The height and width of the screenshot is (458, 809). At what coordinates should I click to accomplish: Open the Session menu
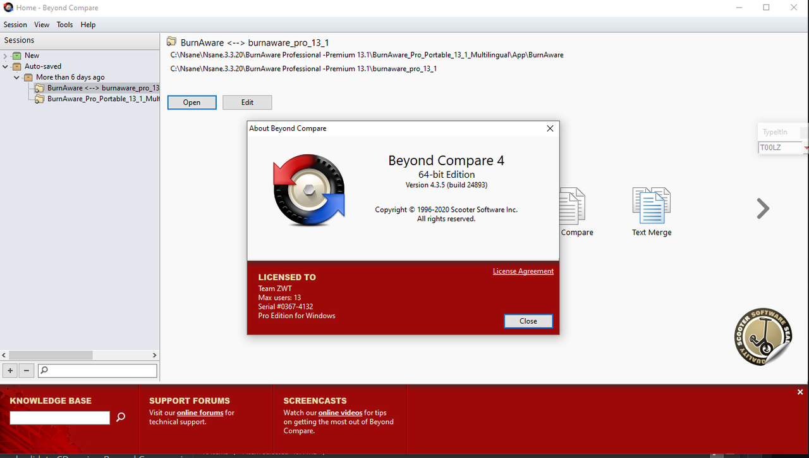click(15, 25)
